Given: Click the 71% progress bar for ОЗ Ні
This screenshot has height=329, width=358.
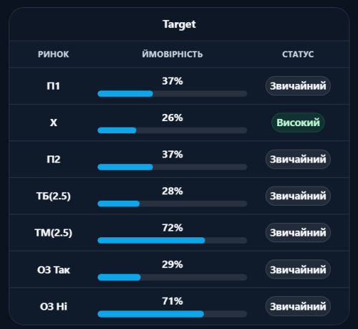Looking at the screenshot, I should [173, 314].
